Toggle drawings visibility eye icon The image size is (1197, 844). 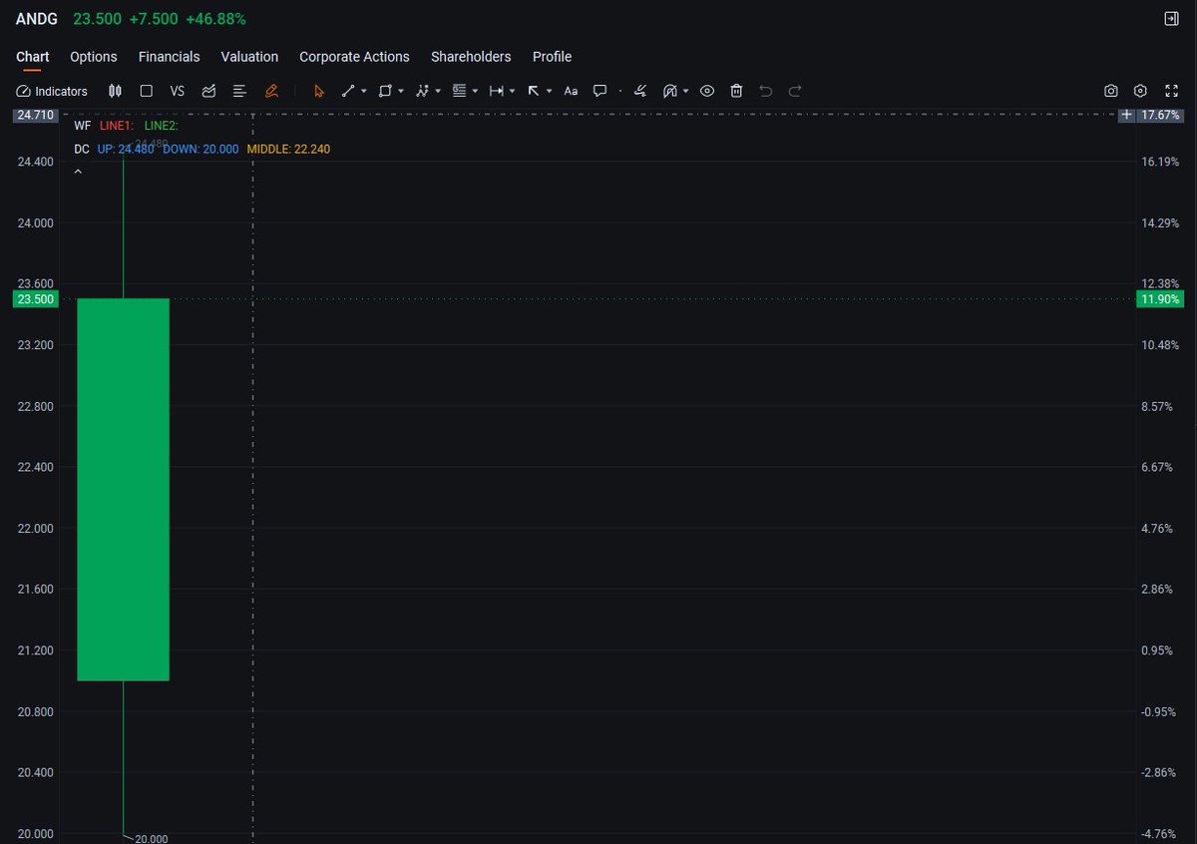click(707, 91)
